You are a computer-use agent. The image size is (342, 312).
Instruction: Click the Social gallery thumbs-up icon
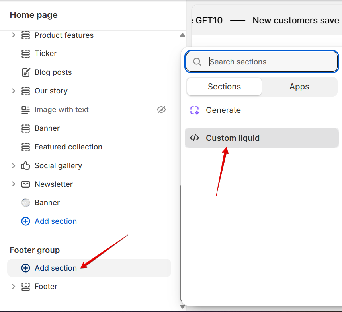[25, 165]
